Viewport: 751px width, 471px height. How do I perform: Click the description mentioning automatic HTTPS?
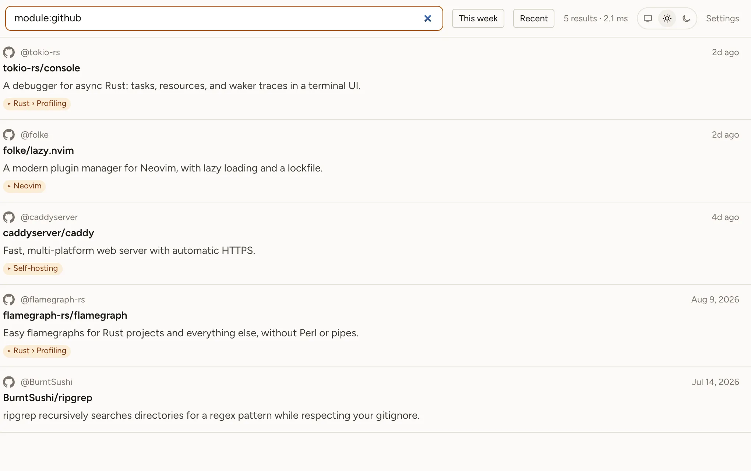[129, 251]
